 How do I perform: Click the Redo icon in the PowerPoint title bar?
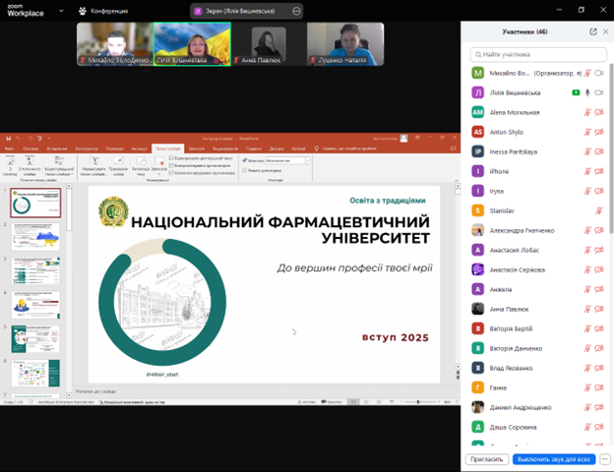pyautogui.click(x=30, y=138)
